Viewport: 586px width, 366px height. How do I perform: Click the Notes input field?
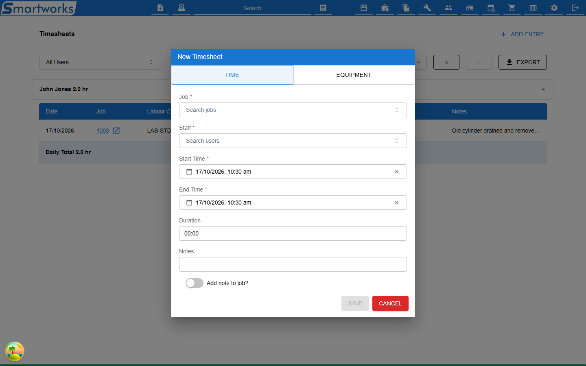[293, 264]
